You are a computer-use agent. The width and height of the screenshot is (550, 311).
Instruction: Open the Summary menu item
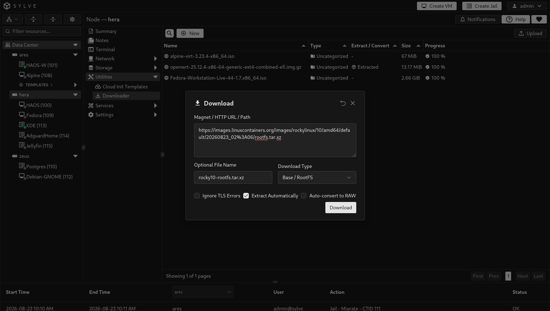pos(123,31)
